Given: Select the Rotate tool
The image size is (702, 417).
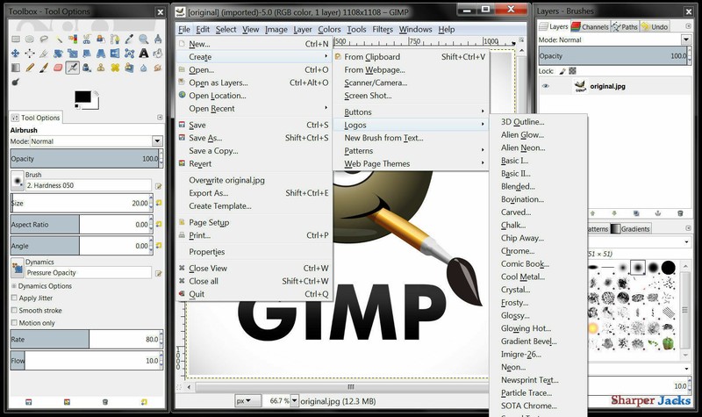Looking at the screenshot, I should click(58, 54).
